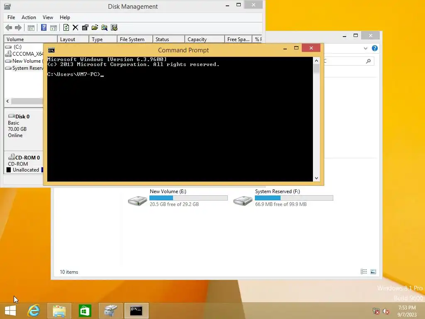
Task: Click Command Prompt scroll down arrow
Action: [x=316, y=178]
